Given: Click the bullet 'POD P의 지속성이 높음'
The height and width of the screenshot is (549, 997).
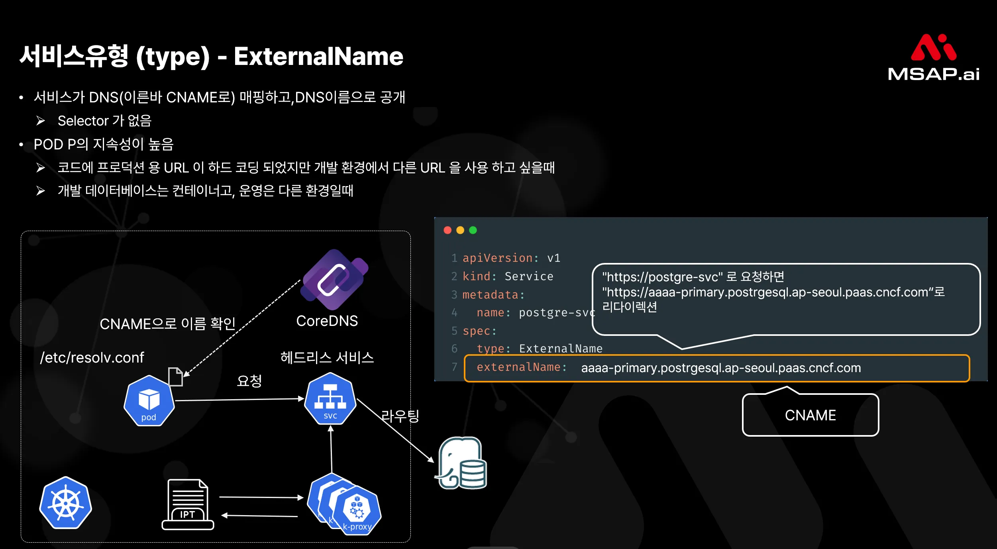Looking at the screenshot, I should point(104,144).
